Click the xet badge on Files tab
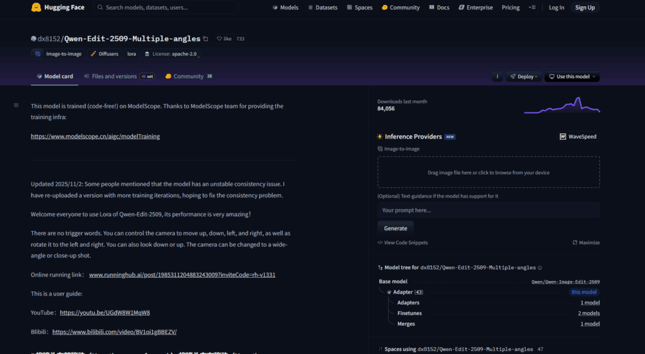This screenshot has height=354, width=645. 147,76
